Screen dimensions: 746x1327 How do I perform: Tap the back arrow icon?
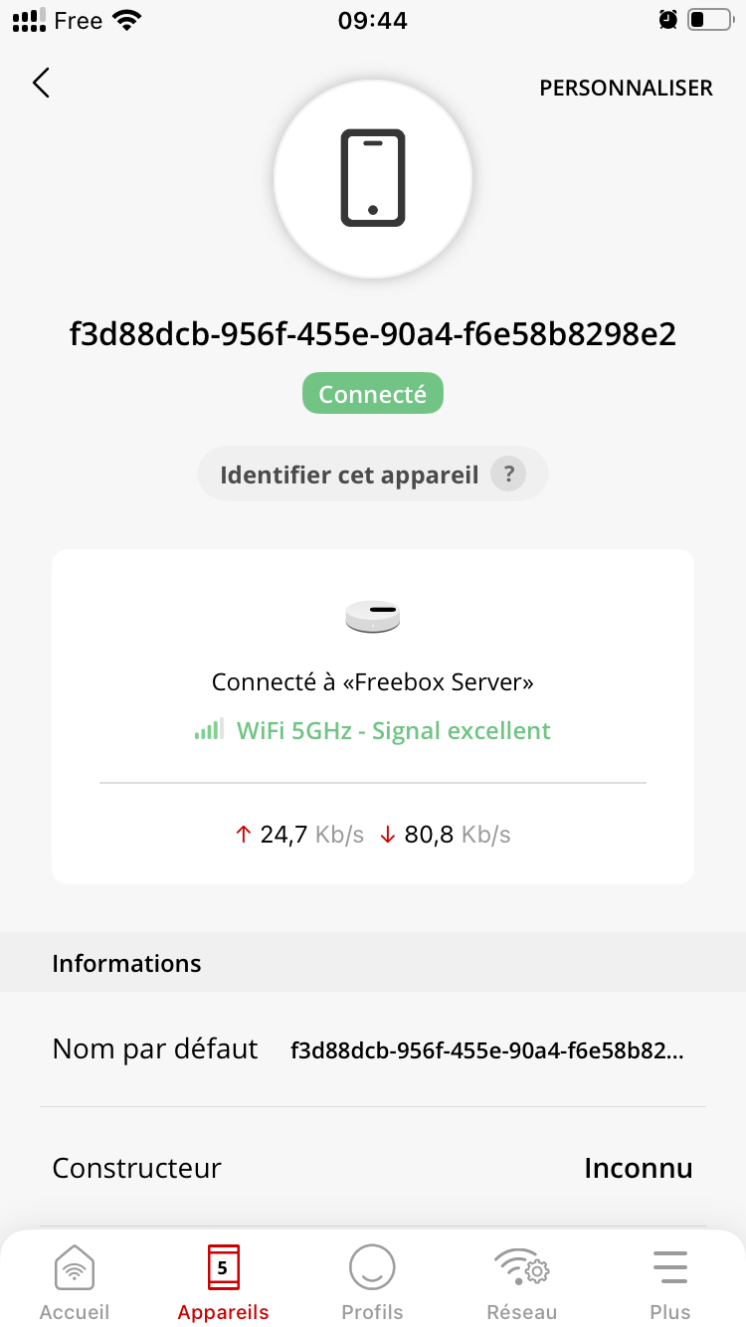coord(41,84)
